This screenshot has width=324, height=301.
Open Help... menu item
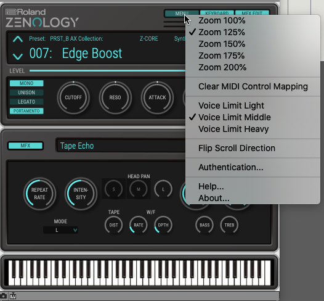tap(253, 186)
